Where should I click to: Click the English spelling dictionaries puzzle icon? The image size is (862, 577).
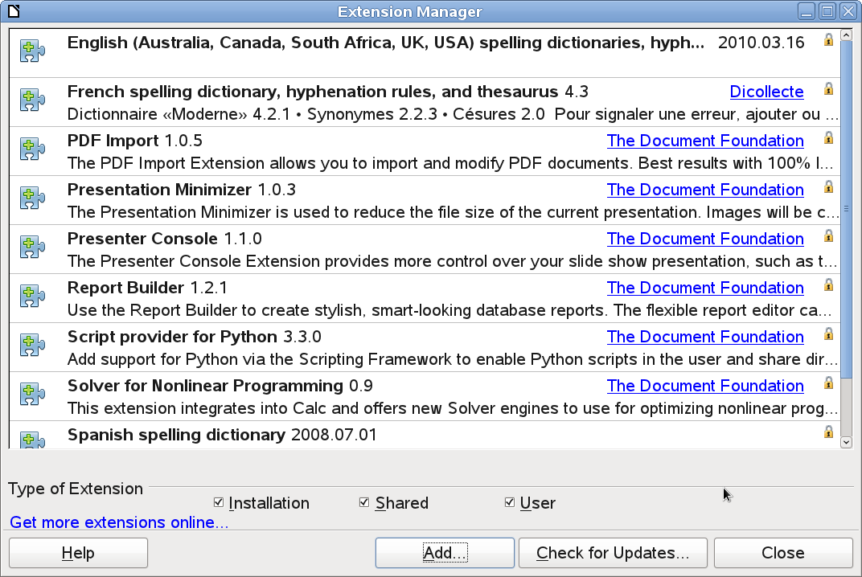pos(32,51)
